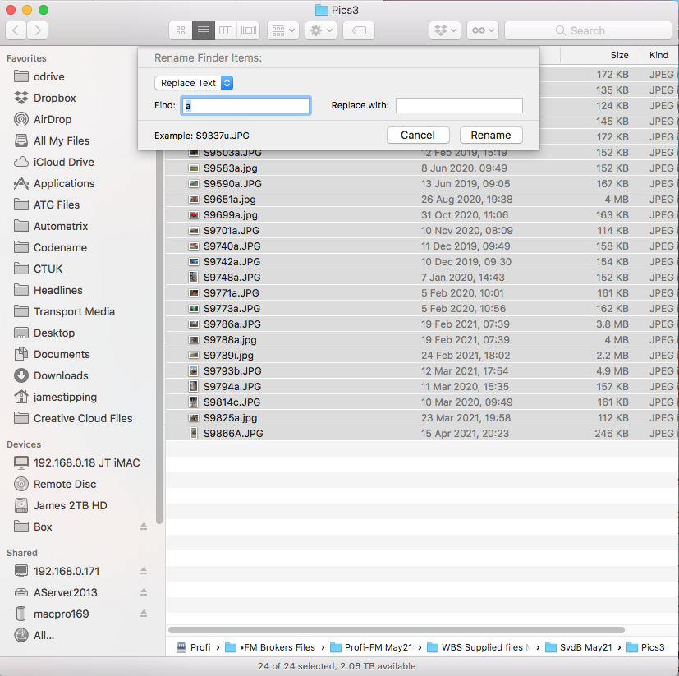The width and height of the screenshot is (679, 676).
Task: Click the Cancel button
Action: pos(418,136)
